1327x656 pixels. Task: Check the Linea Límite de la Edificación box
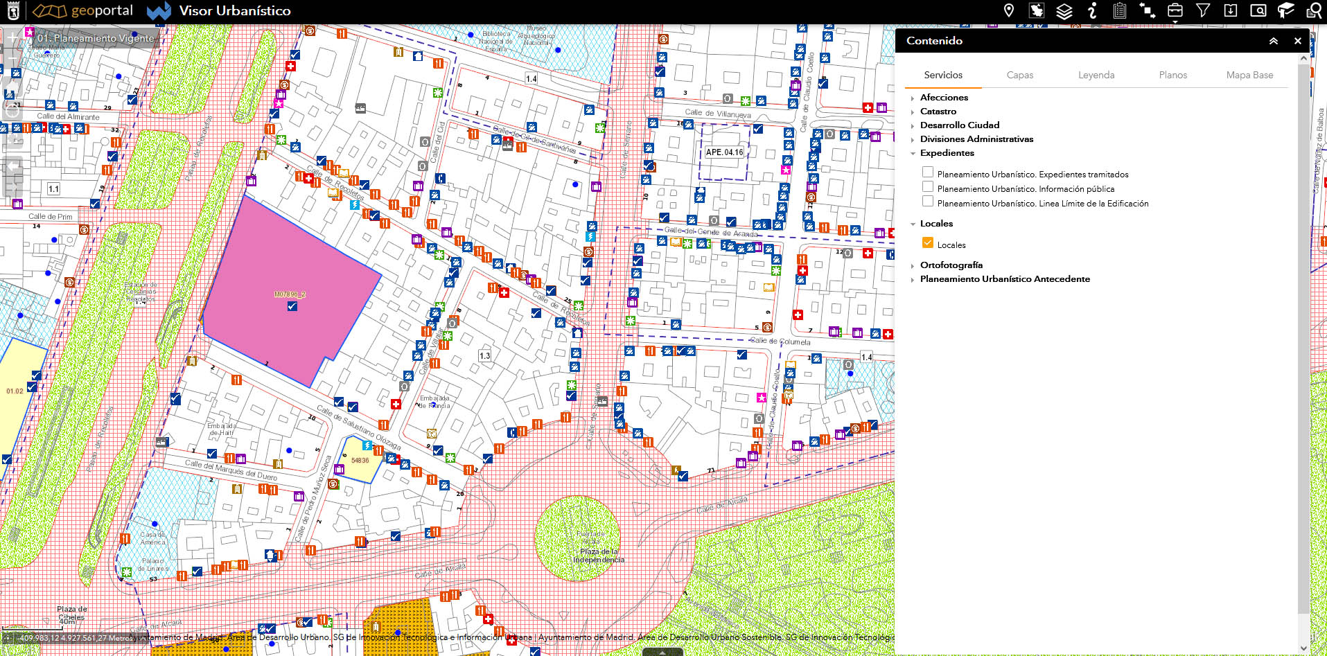[x=928, y=202]
